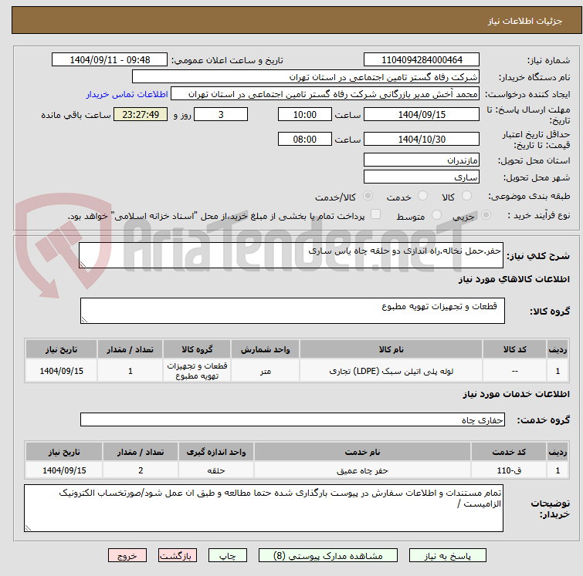This screenshot has height=576, width=583.
Task: Click the اطلاعات کالاهای مورد نیاز heading
Action: click(514, 279)
